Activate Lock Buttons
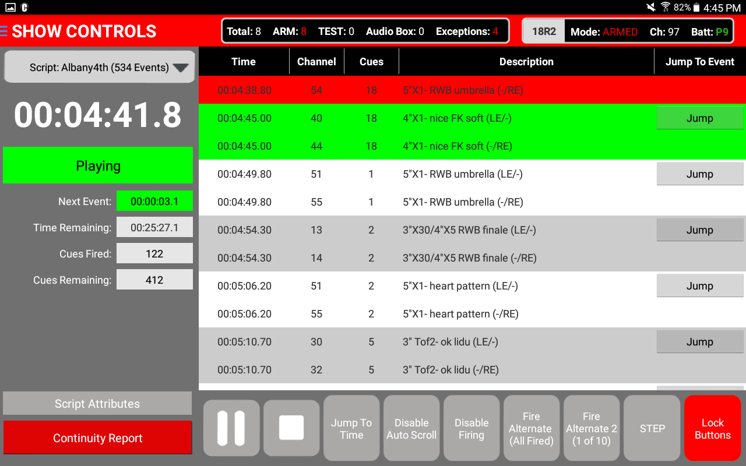This screenshot has height=466, width=746. 712,428
